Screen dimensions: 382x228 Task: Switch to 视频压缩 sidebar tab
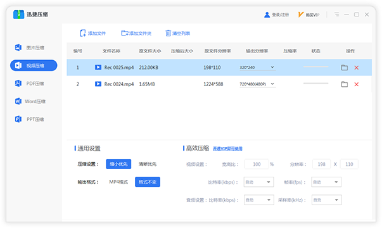(x=34, y=65)
